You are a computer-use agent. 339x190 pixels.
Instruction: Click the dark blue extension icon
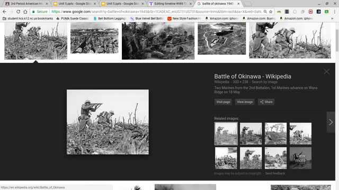coord(319,12)
